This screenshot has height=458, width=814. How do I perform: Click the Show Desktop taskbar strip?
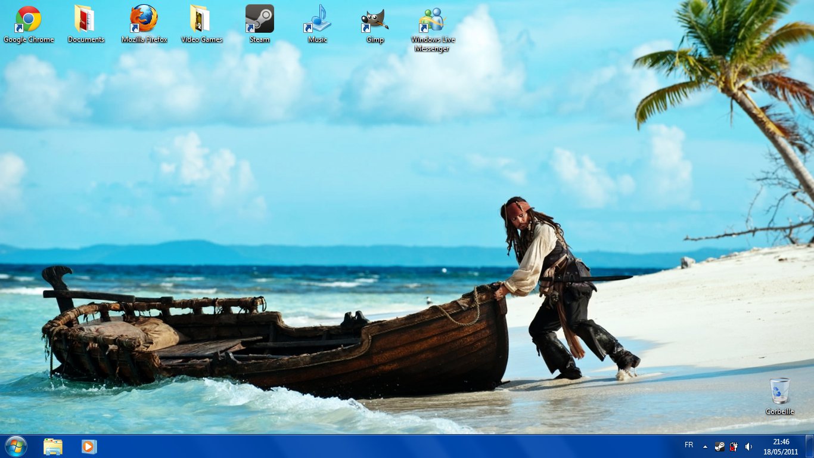[x=809, y=447]
